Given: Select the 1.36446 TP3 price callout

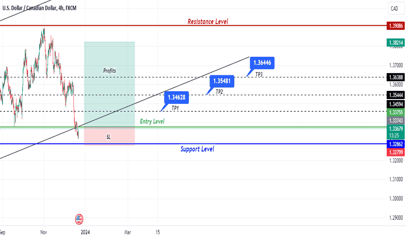Looking at the screenshot, I should tap(262, 63).
